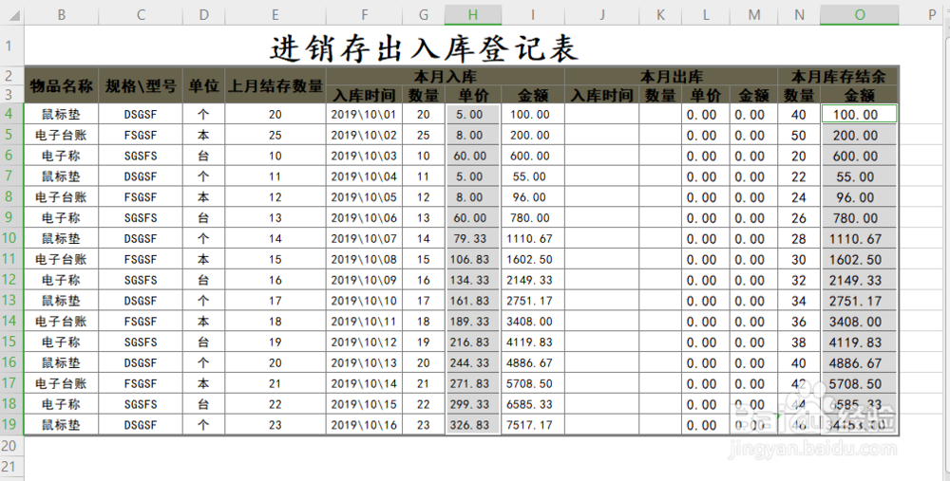Click date cell 2019\10\08
950x481 pixels.
(364, 259)
